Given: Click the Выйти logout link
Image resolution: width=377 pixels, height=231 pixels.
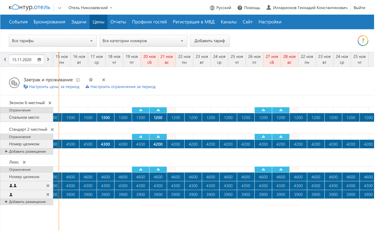Looking at the screenshot, I should [x=359, y=8].
